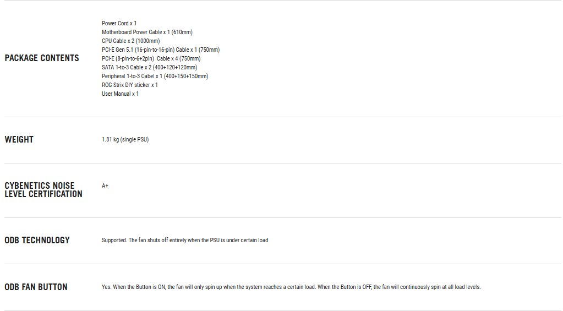Image resolution: width=563 pixels, height=311 pixels.
Task: Click the 'User Manual x 1' line
Action: coord(120,94)
